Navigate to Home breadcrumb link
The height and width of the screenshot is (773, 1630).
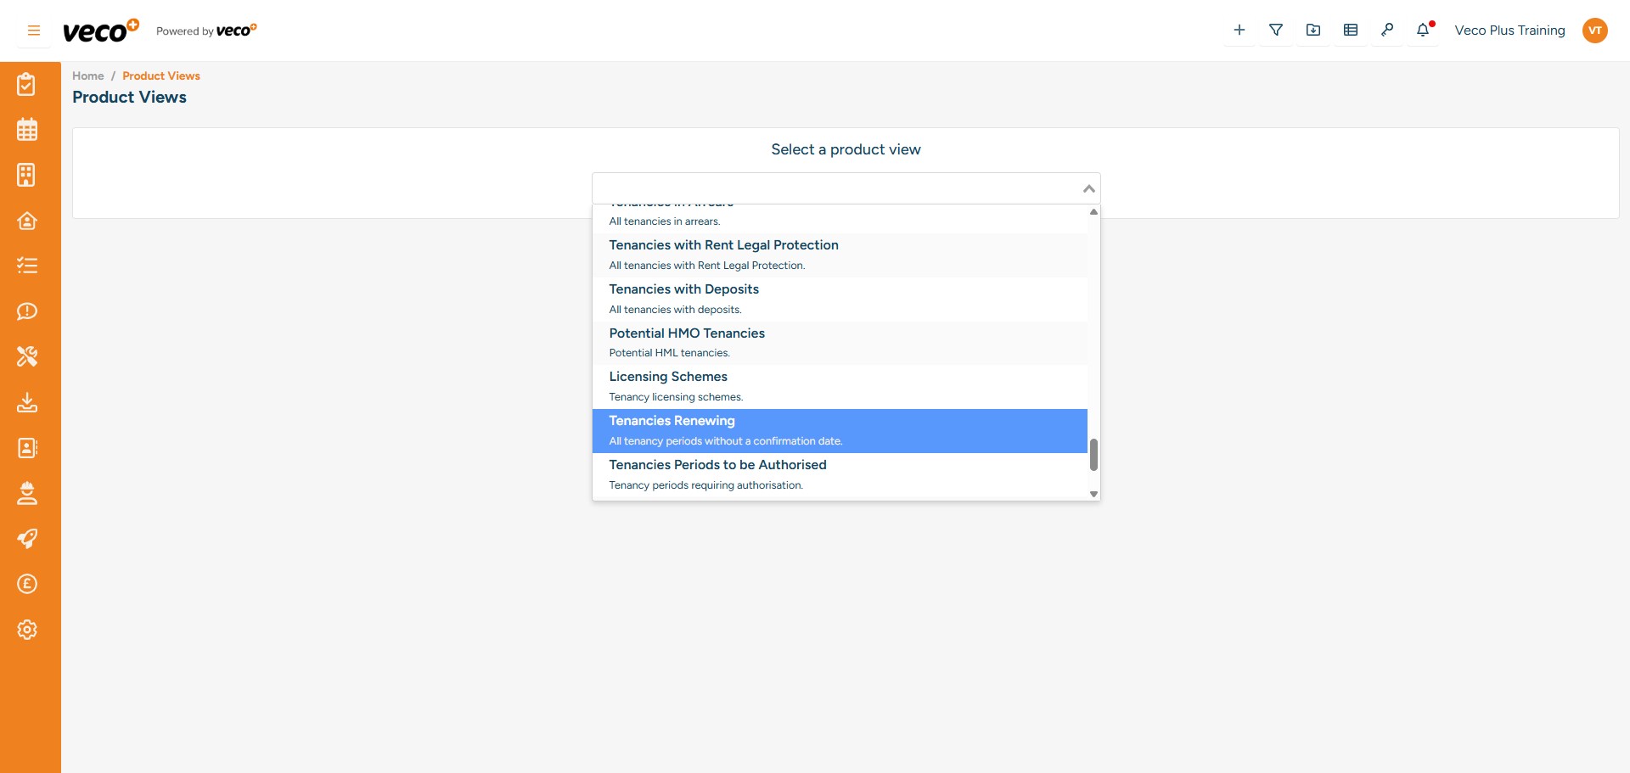(x=87, y=76)
